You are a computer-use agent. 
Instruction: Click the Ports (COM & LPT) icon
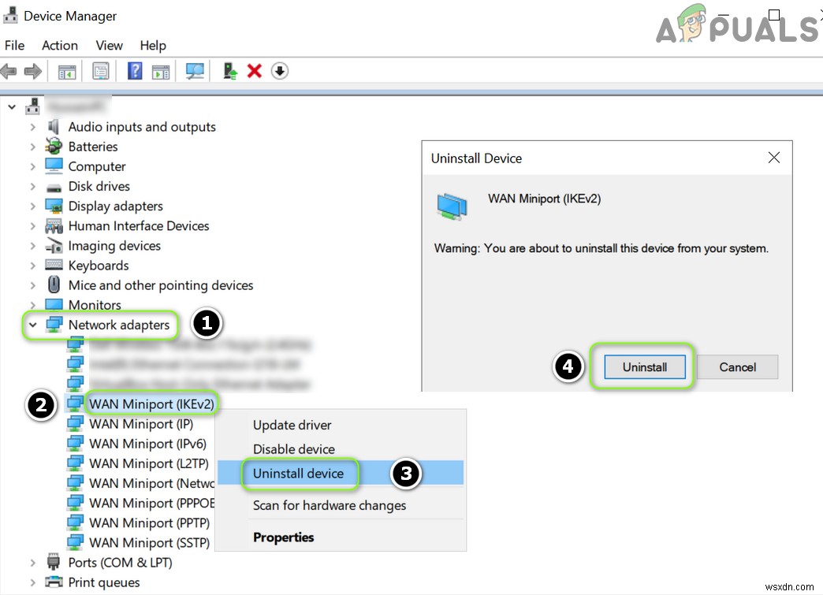tap(54, 562)
